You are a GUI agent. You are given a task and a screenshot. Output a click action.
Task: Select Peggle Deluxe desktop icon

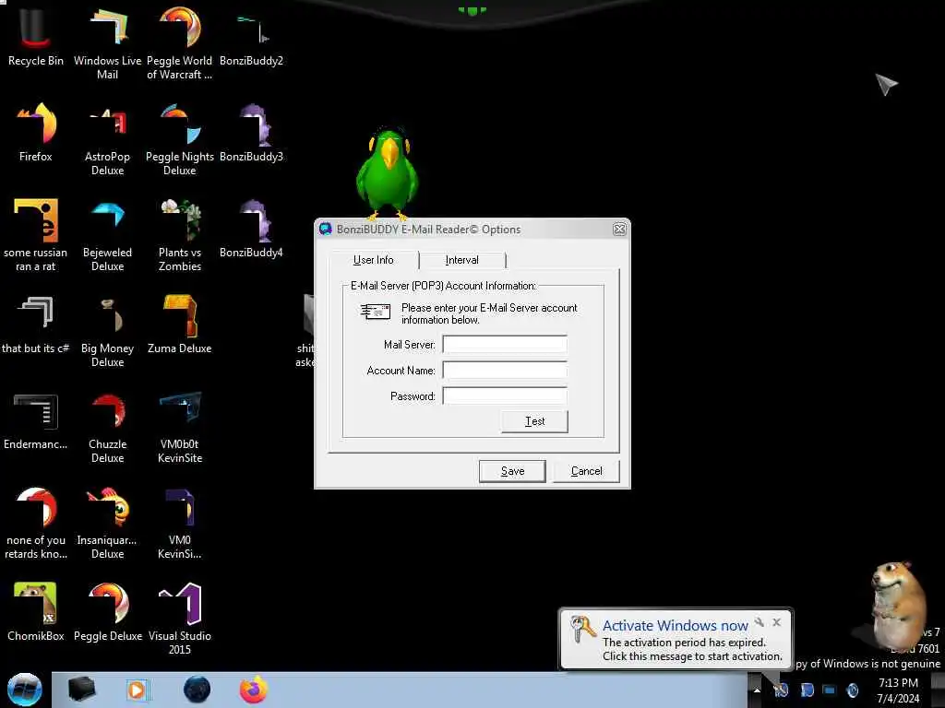pyautogui.click(x=107, y=612)
